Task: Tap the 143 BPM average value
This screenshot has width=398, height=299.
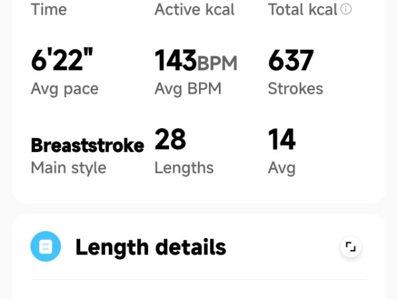Action: [x=176, y=61]
